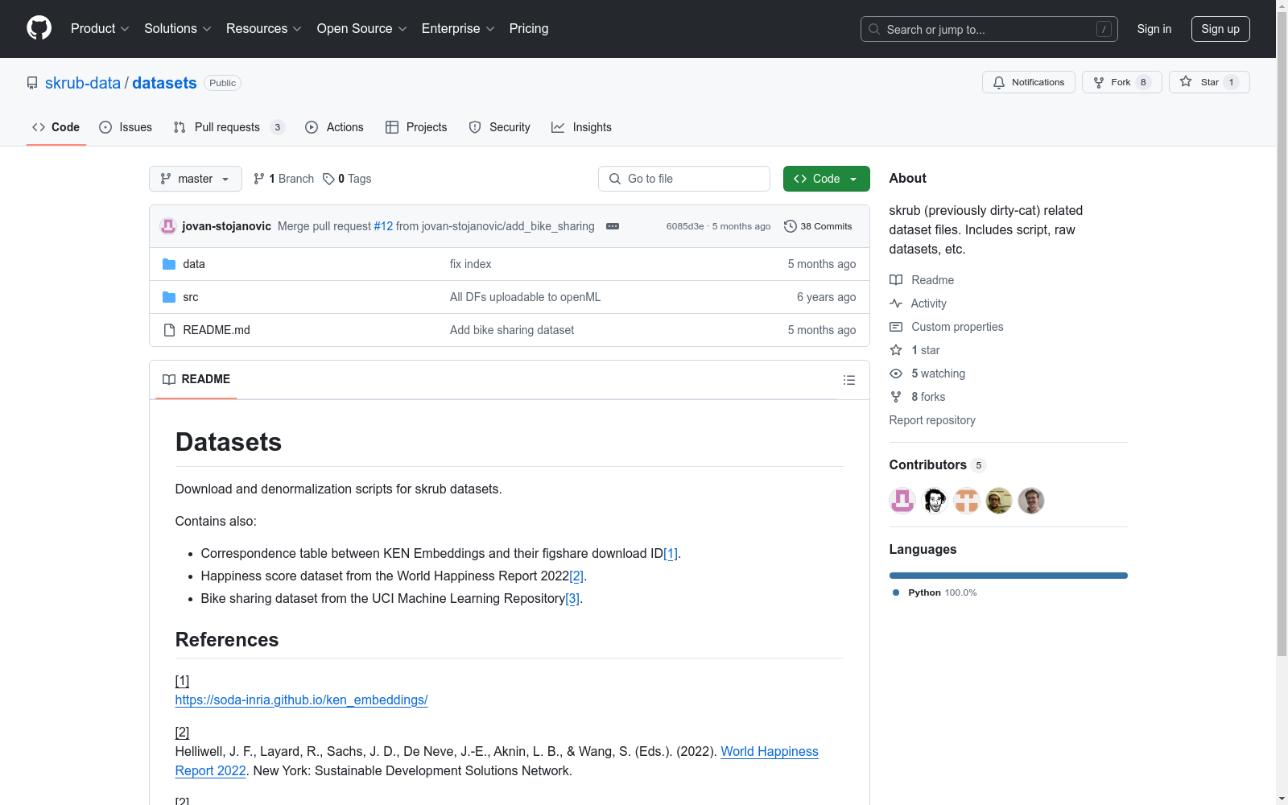The image size is (1288, 805).
Task: Click the Actions play icon
Action: 312,127
